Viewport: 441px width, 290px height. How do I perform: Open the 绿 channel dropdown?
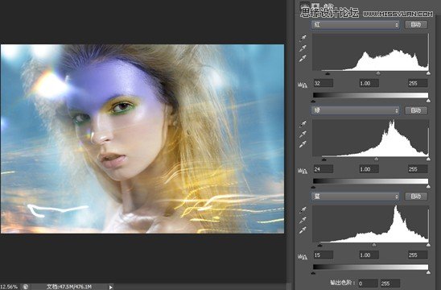tap(356, 110)
